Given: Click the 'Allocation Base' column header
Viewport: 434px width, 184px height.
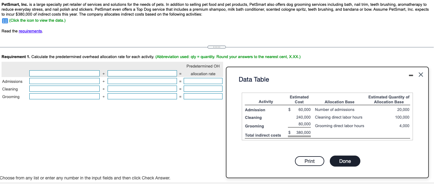Looking at the screenshot, I should pyautogui.click(x=340, y=102).
